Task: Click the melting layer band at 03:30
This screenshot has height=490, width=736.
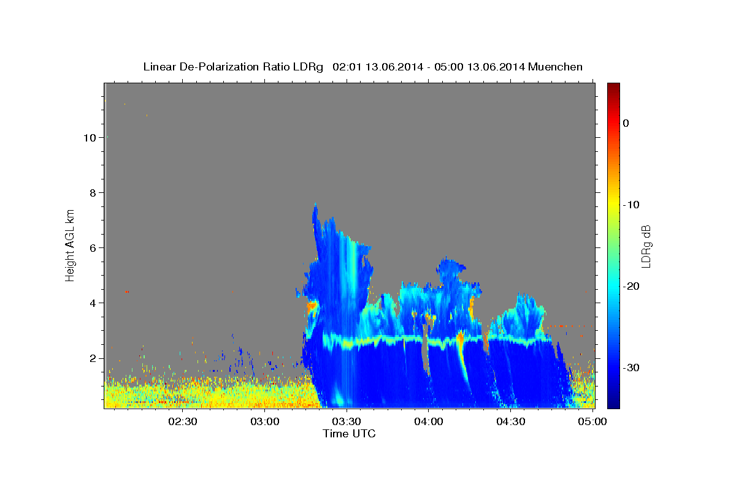Action: (347, 342)
